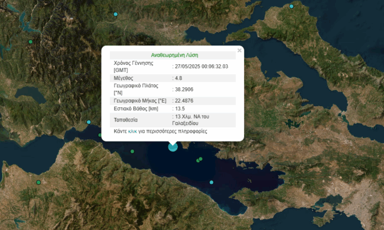Select the cyan marker on the northeastern peninsula tip
Image resolution: width=384 pixels, height=230 pixels.
click(291, 6)
